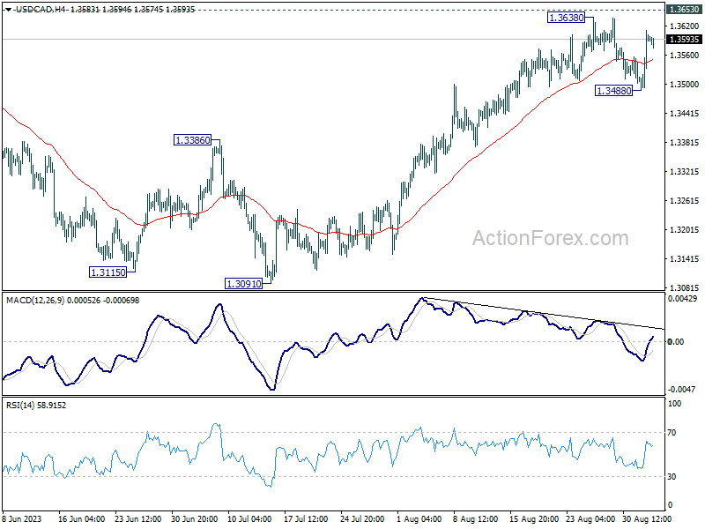
Task: Click the 1.30910 bottom price label
Action: 243,284
